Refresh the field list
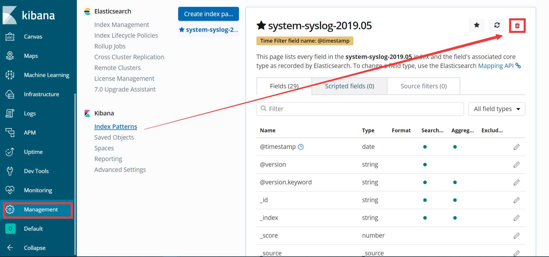 tap(497, 25)
